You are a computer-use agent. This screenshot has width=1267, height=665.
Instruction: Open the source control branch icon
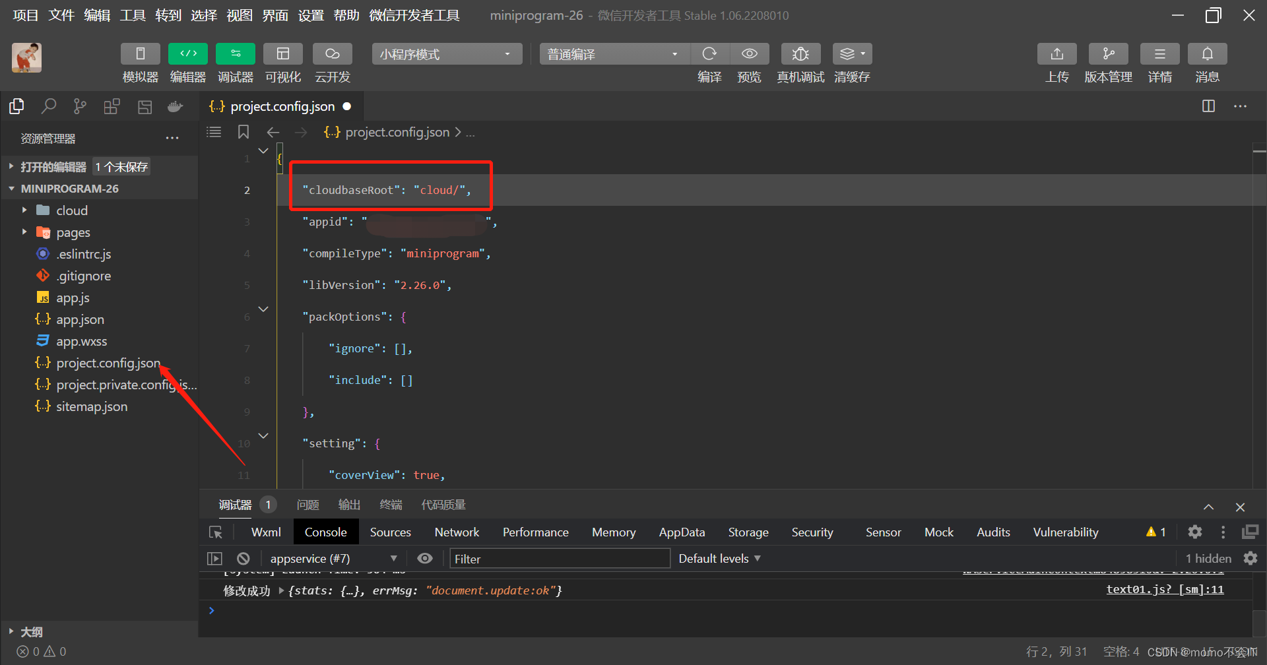(80, 106)
